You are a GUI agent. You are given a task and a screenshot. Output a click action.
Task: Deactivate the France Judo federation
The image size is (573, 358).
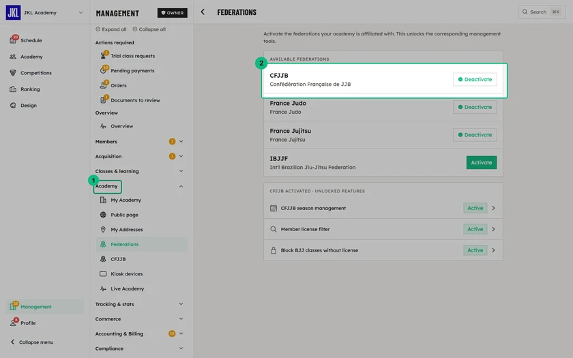475,107
